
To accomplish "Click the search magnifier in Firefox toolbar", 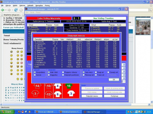I will [150, 10].
